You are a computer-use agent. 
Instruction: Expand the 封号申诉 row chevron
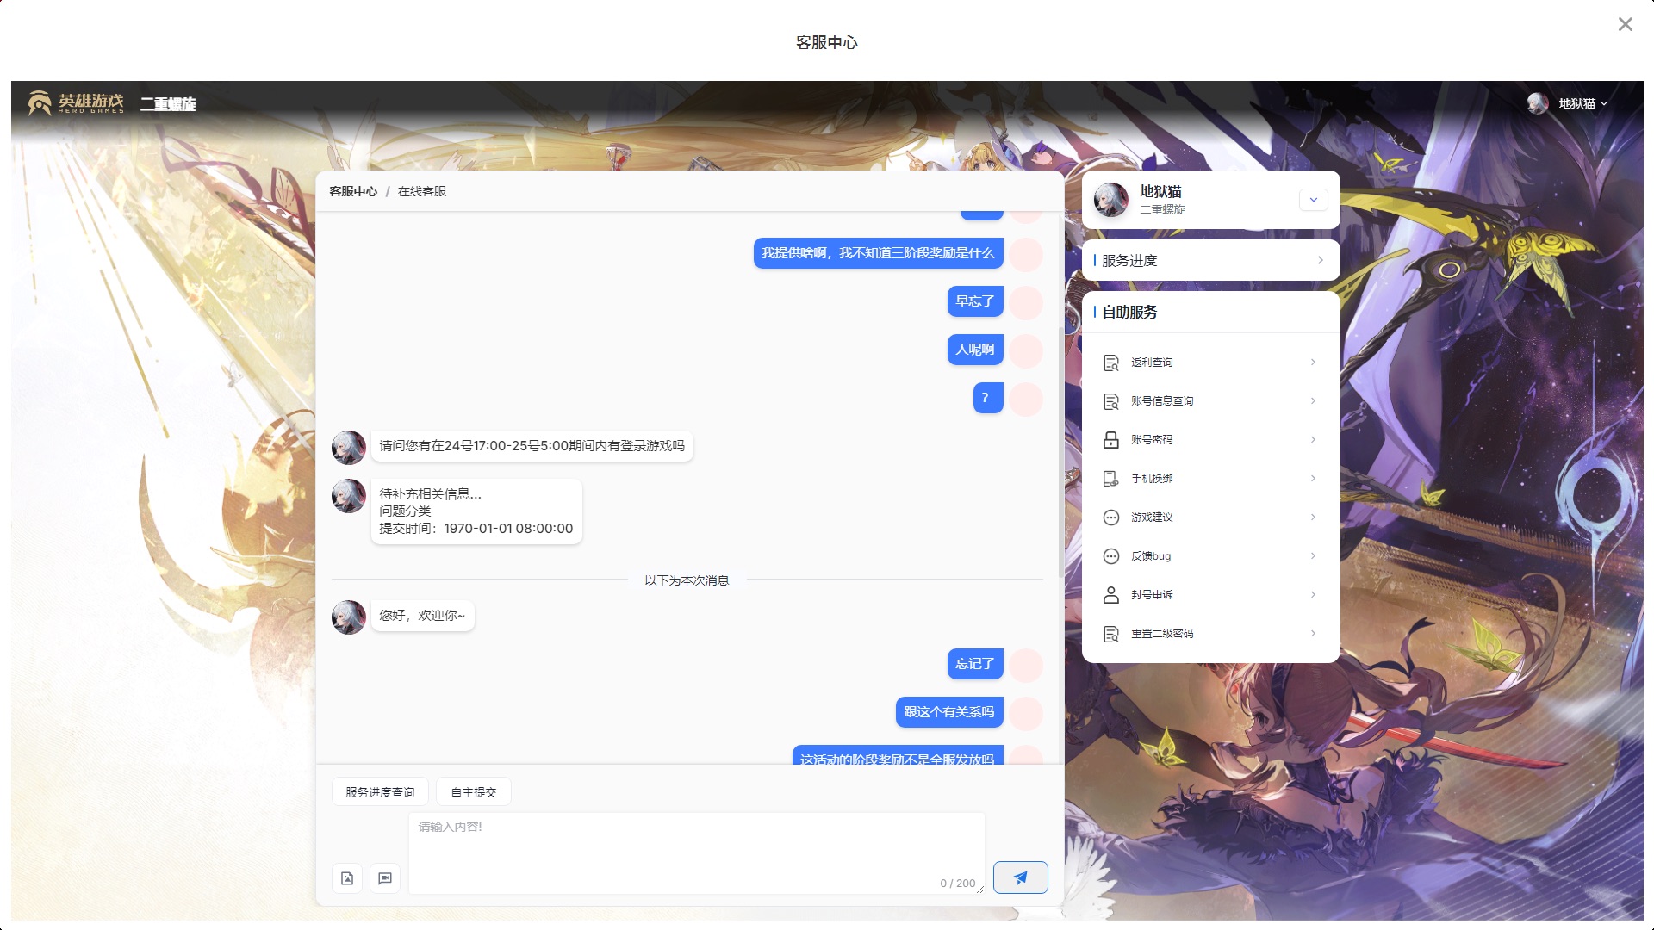(x=1313, y=595)
